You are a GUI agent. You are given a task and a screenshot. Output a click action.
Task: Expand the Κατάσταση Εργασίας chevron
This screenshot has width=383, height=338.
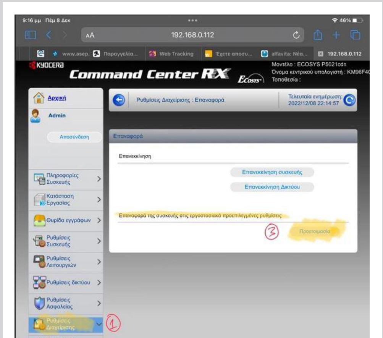(x=99, y=200)
